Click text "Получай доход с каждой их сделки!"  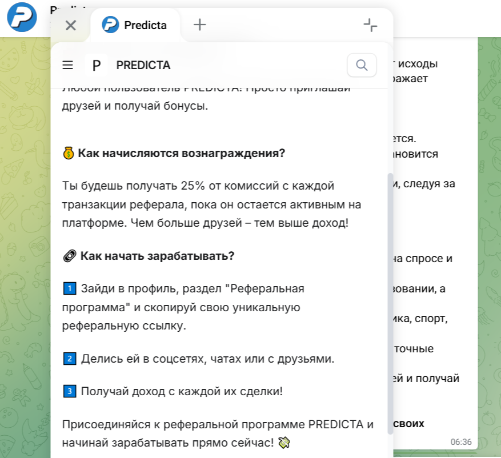182,391
